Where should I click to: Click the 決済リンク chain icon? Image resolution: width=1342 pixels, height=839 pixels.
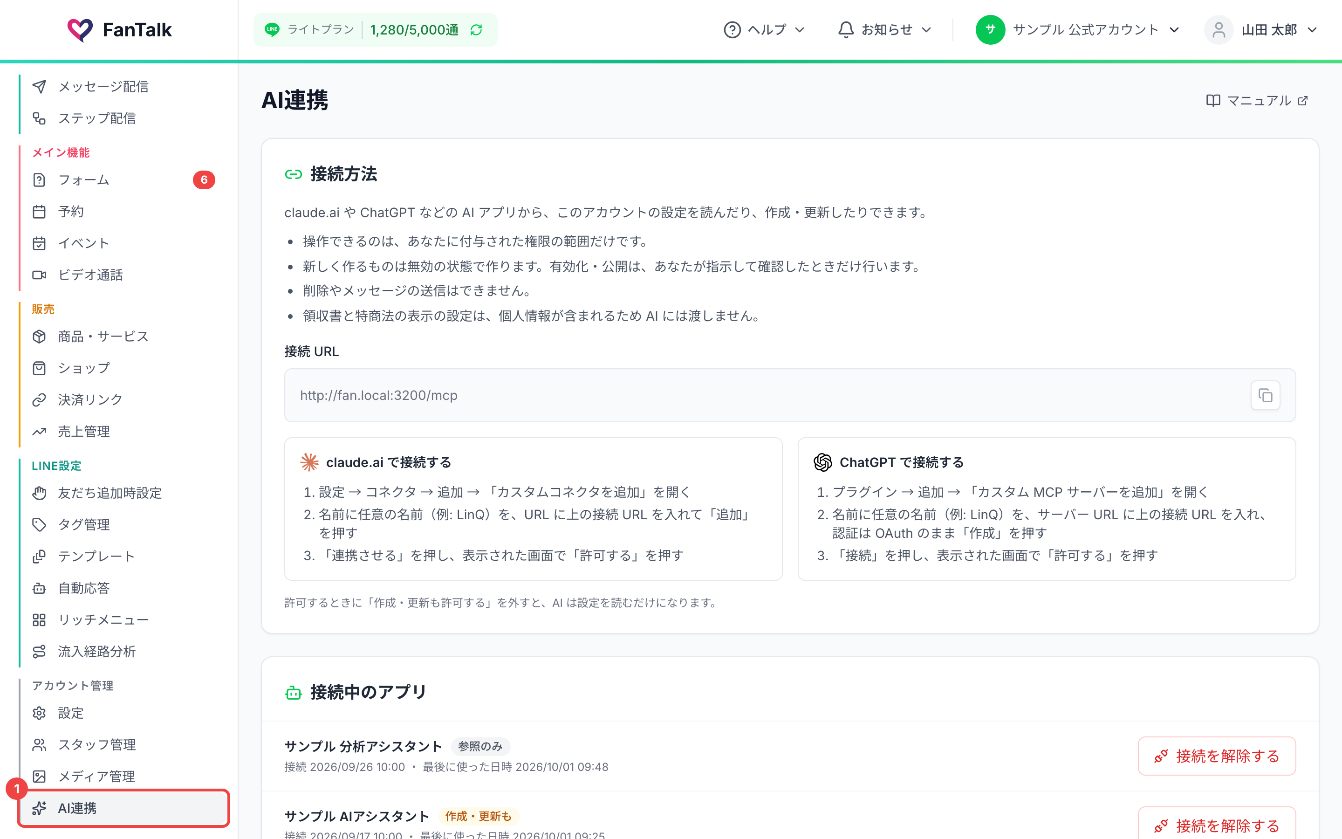point(39,399)
